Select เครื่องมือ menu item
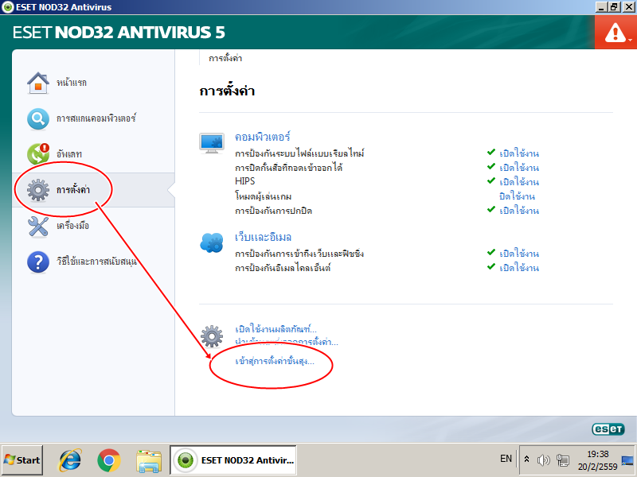637x477 pixels. [x=72, y=226]
